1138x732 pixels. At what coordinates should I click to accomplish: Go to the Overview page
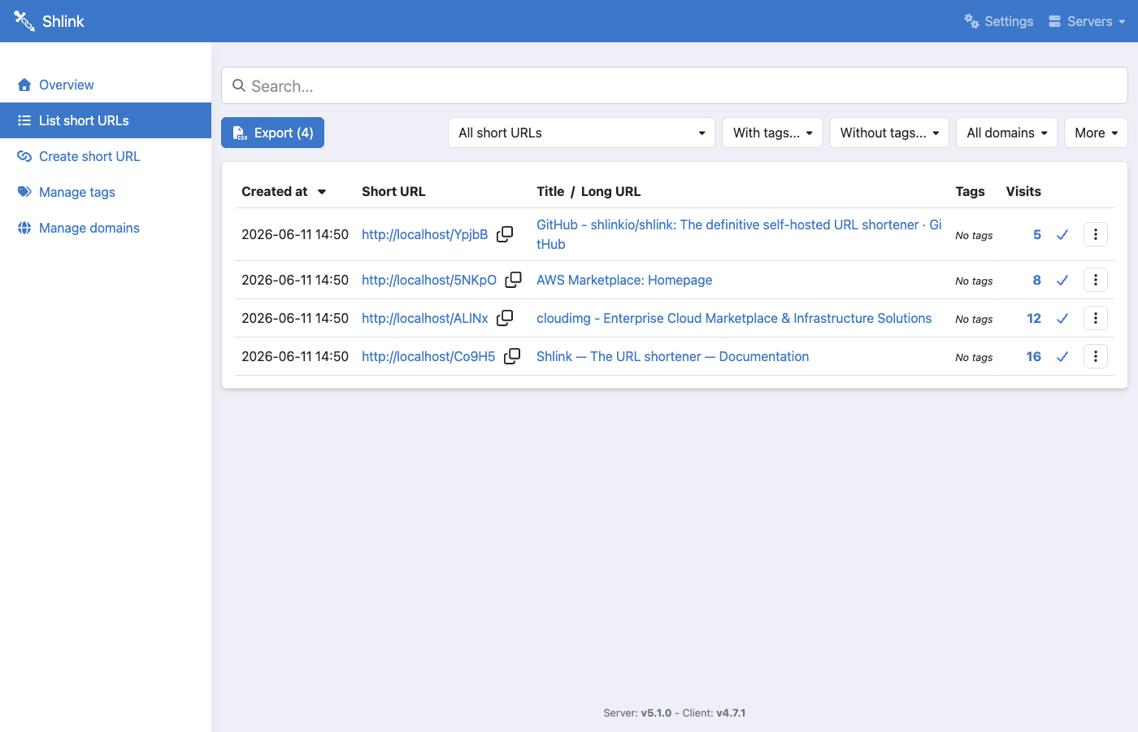pyautogui.click(x=106, y=85)
